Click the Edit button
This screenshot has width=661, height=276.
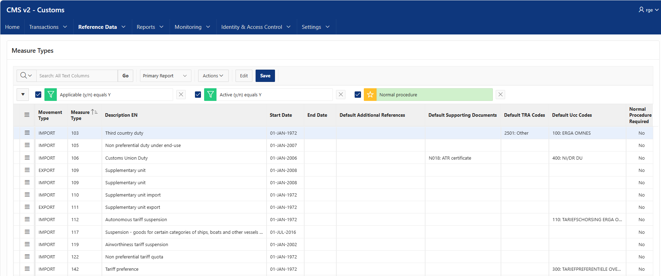point(244,76)
